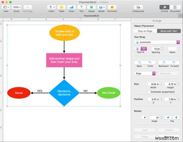This screenshot has height=142, width=183.
Task: Click the Lock button
Action: (145, 130)
